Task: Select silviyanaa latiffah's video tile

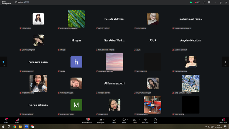Action: [153, 105]
